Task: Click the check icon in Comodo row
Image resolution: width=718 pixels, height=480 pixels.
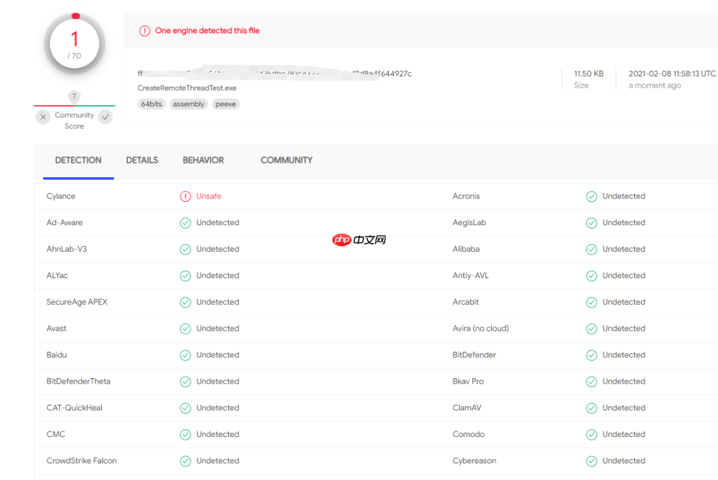Action: point(592,435)
